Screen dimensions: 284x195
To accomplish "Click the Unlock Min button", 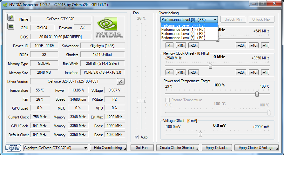I will (233, 19).
